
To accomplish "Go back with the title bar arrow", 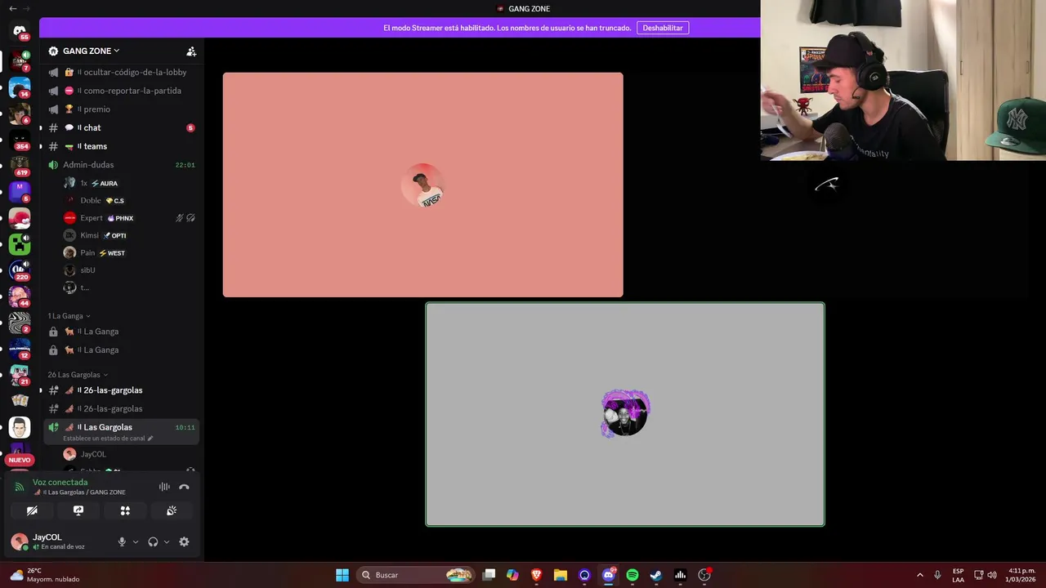I will (x=12, y=8).
